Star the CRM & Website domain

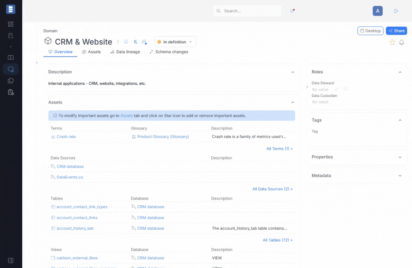[392, 42]
